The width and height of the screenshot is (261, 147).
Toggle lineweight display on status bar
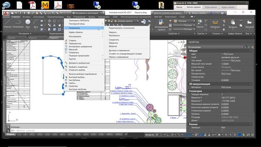197,135
